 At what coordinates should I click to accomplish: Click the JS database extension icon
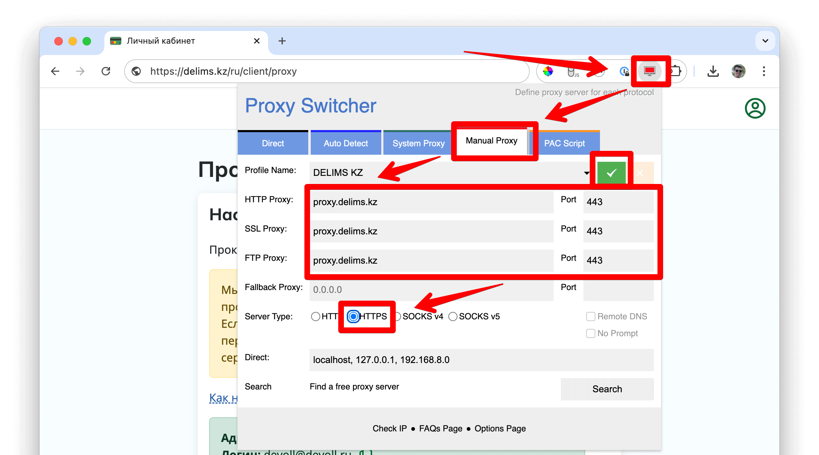[x=573, y=72]
